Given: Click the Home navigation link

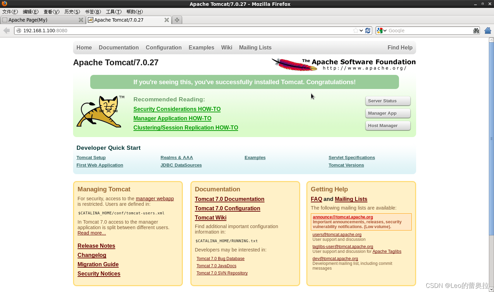Looking at the screenshot, I should 84,47.
